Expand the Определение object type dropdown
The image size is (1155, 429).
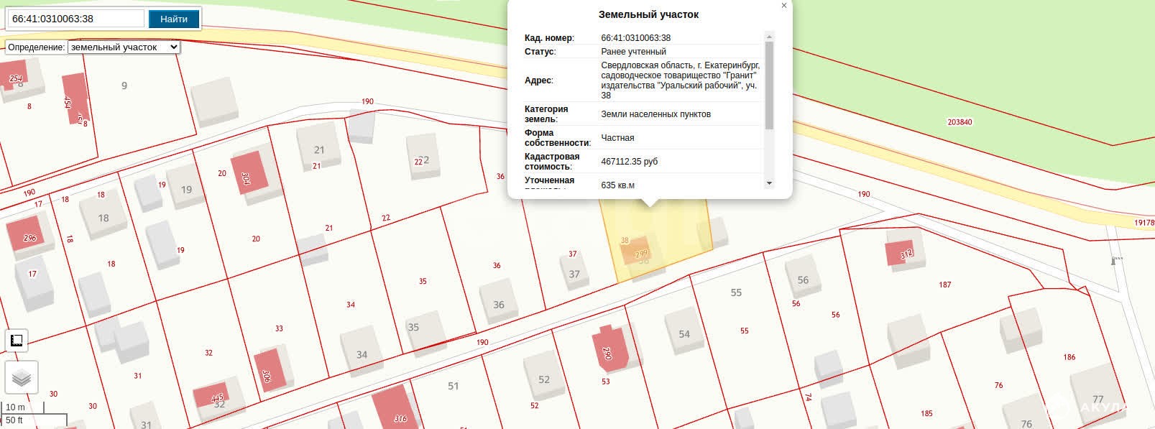pyautogui.click(x=124, y=47)
